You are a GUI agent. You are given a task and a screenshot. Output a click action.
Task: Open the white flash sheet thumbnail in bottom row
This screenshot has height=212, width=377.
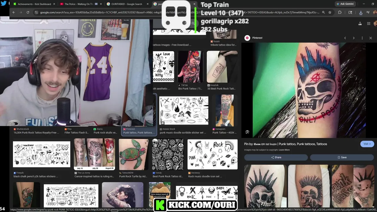point(71,196)
